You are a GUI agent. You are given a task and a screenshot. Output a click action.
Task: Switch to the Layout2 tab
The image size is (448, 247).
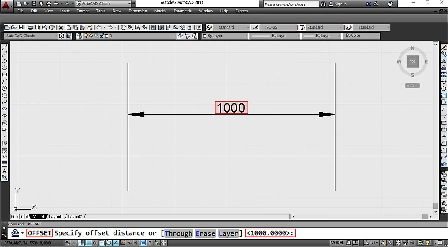pos(75,217)
